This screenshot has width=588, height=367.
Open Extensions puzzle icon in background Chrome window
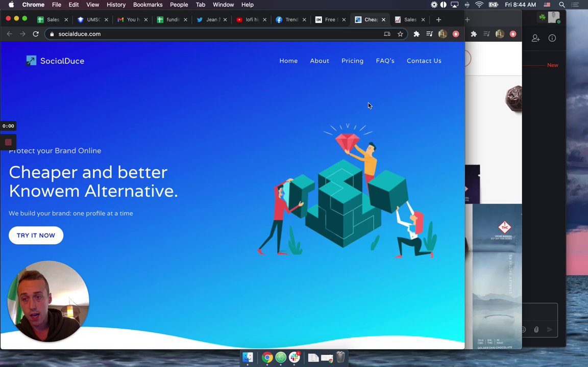474,34
